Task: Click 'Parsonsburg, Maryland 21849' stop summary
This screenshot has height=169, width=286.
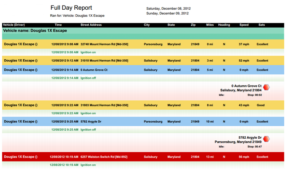Action: tap(238, 142)
